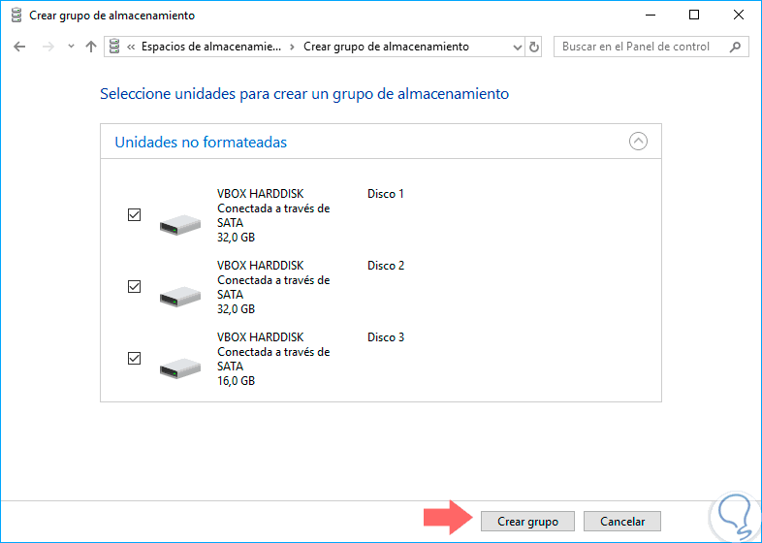This screenshot has height=543, width=762.
Task: Open the address bar history dropdown
Action: [515, 47]
